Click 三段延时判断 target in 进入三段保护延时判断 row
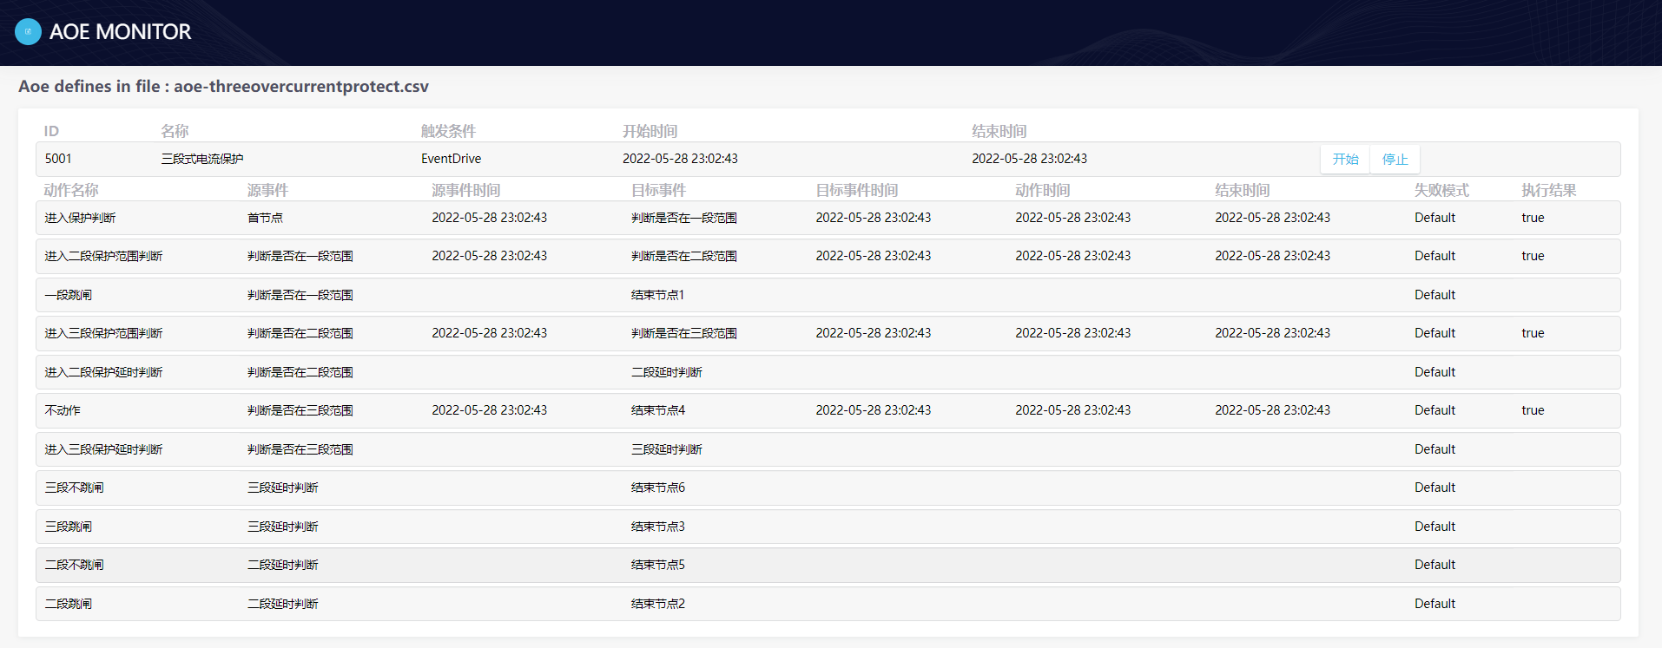 (667, 449)
